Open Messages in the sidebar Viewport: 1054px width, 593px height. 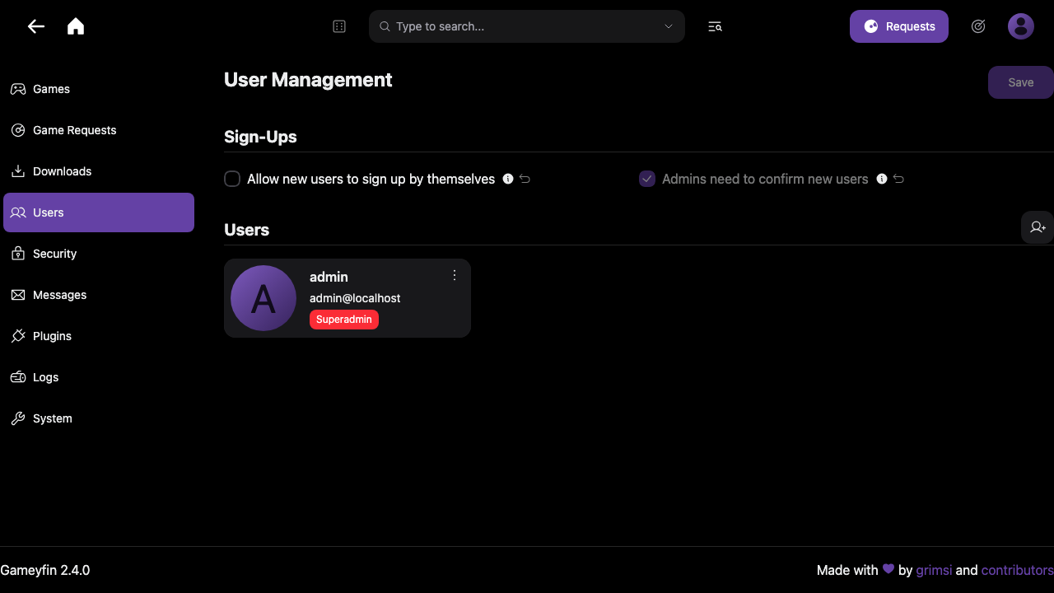(x=99, y=295)
